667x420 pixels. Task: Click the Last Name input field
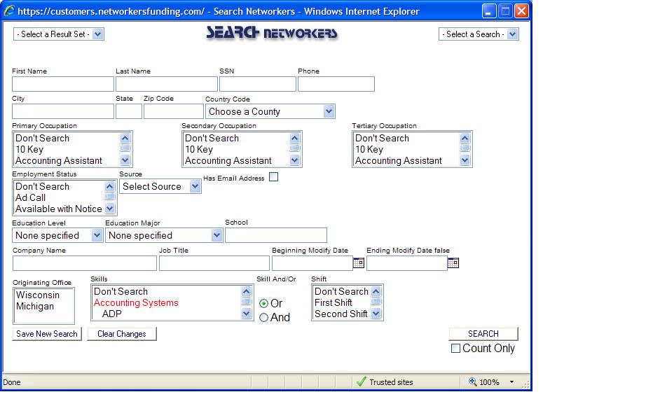tap(167, 84)
